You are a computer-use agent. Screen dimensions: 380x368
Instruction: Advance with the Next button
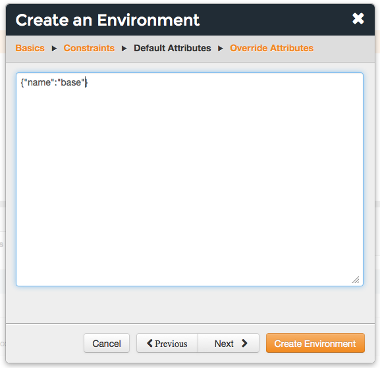229,343
